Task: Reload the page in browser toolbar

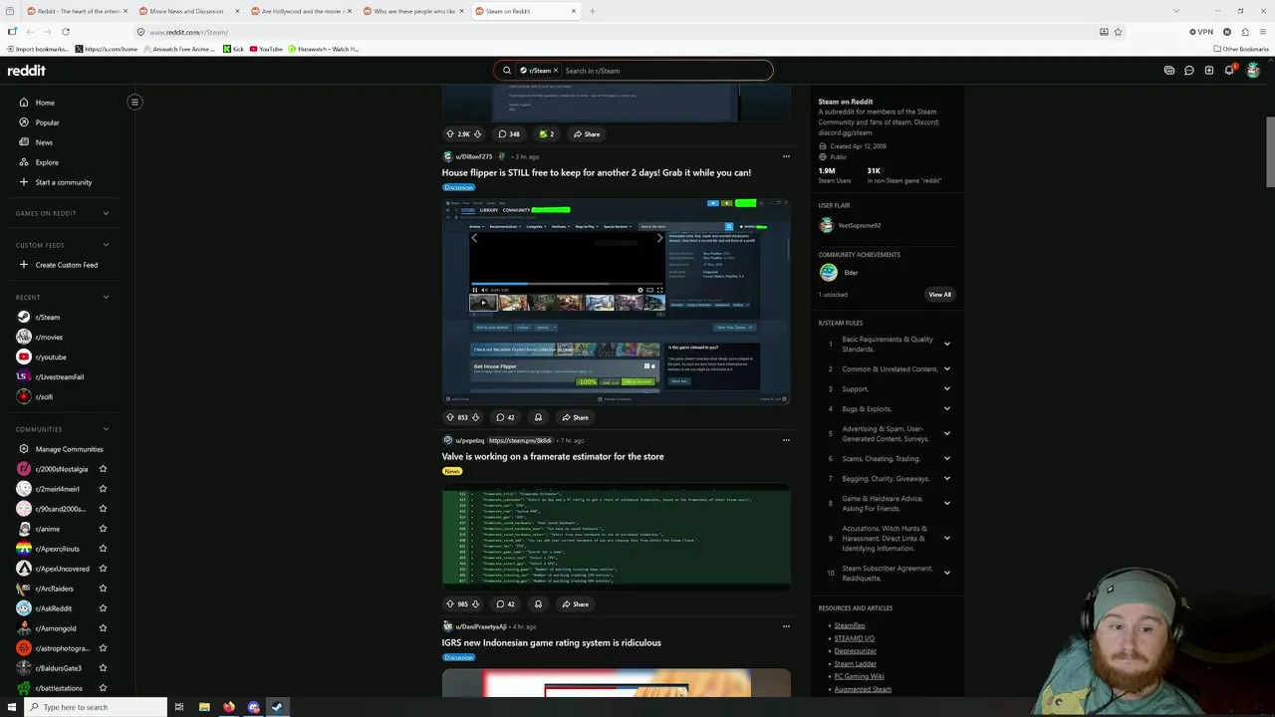Action: click(66, 32)
